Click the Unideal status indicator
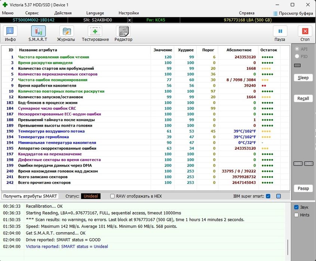Image resolution: width=316 pixels, height=261 pixels. pos(91,196)
